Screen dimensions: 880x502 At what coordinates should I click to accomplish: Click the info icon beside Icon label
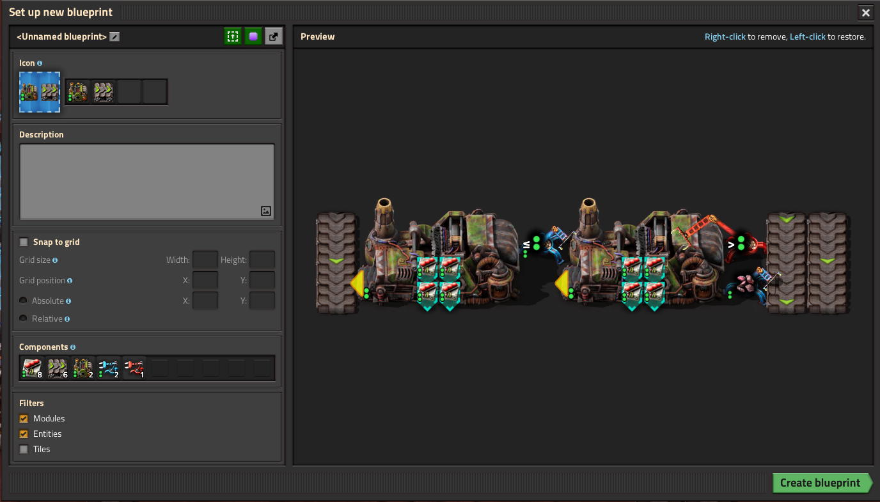tap(40, 63)
